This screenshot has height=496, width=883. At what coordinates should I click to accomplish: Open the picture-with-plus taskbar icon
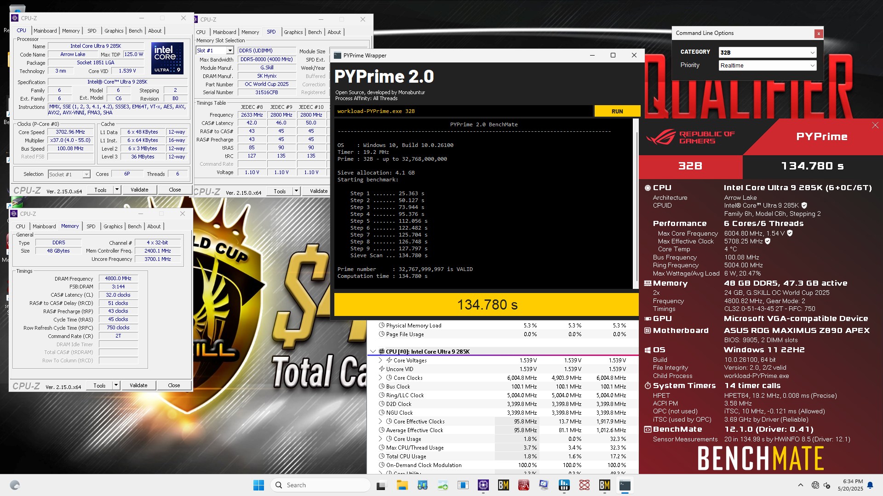(442, 485)
